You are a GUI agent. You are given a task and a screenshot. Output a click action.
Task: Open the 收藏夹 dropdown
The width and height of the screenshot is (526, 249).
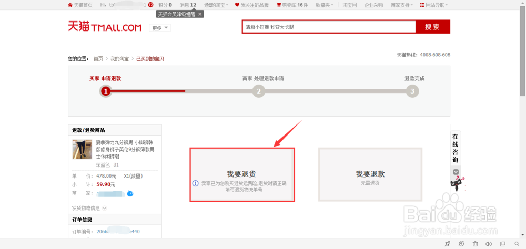[325, 5]
